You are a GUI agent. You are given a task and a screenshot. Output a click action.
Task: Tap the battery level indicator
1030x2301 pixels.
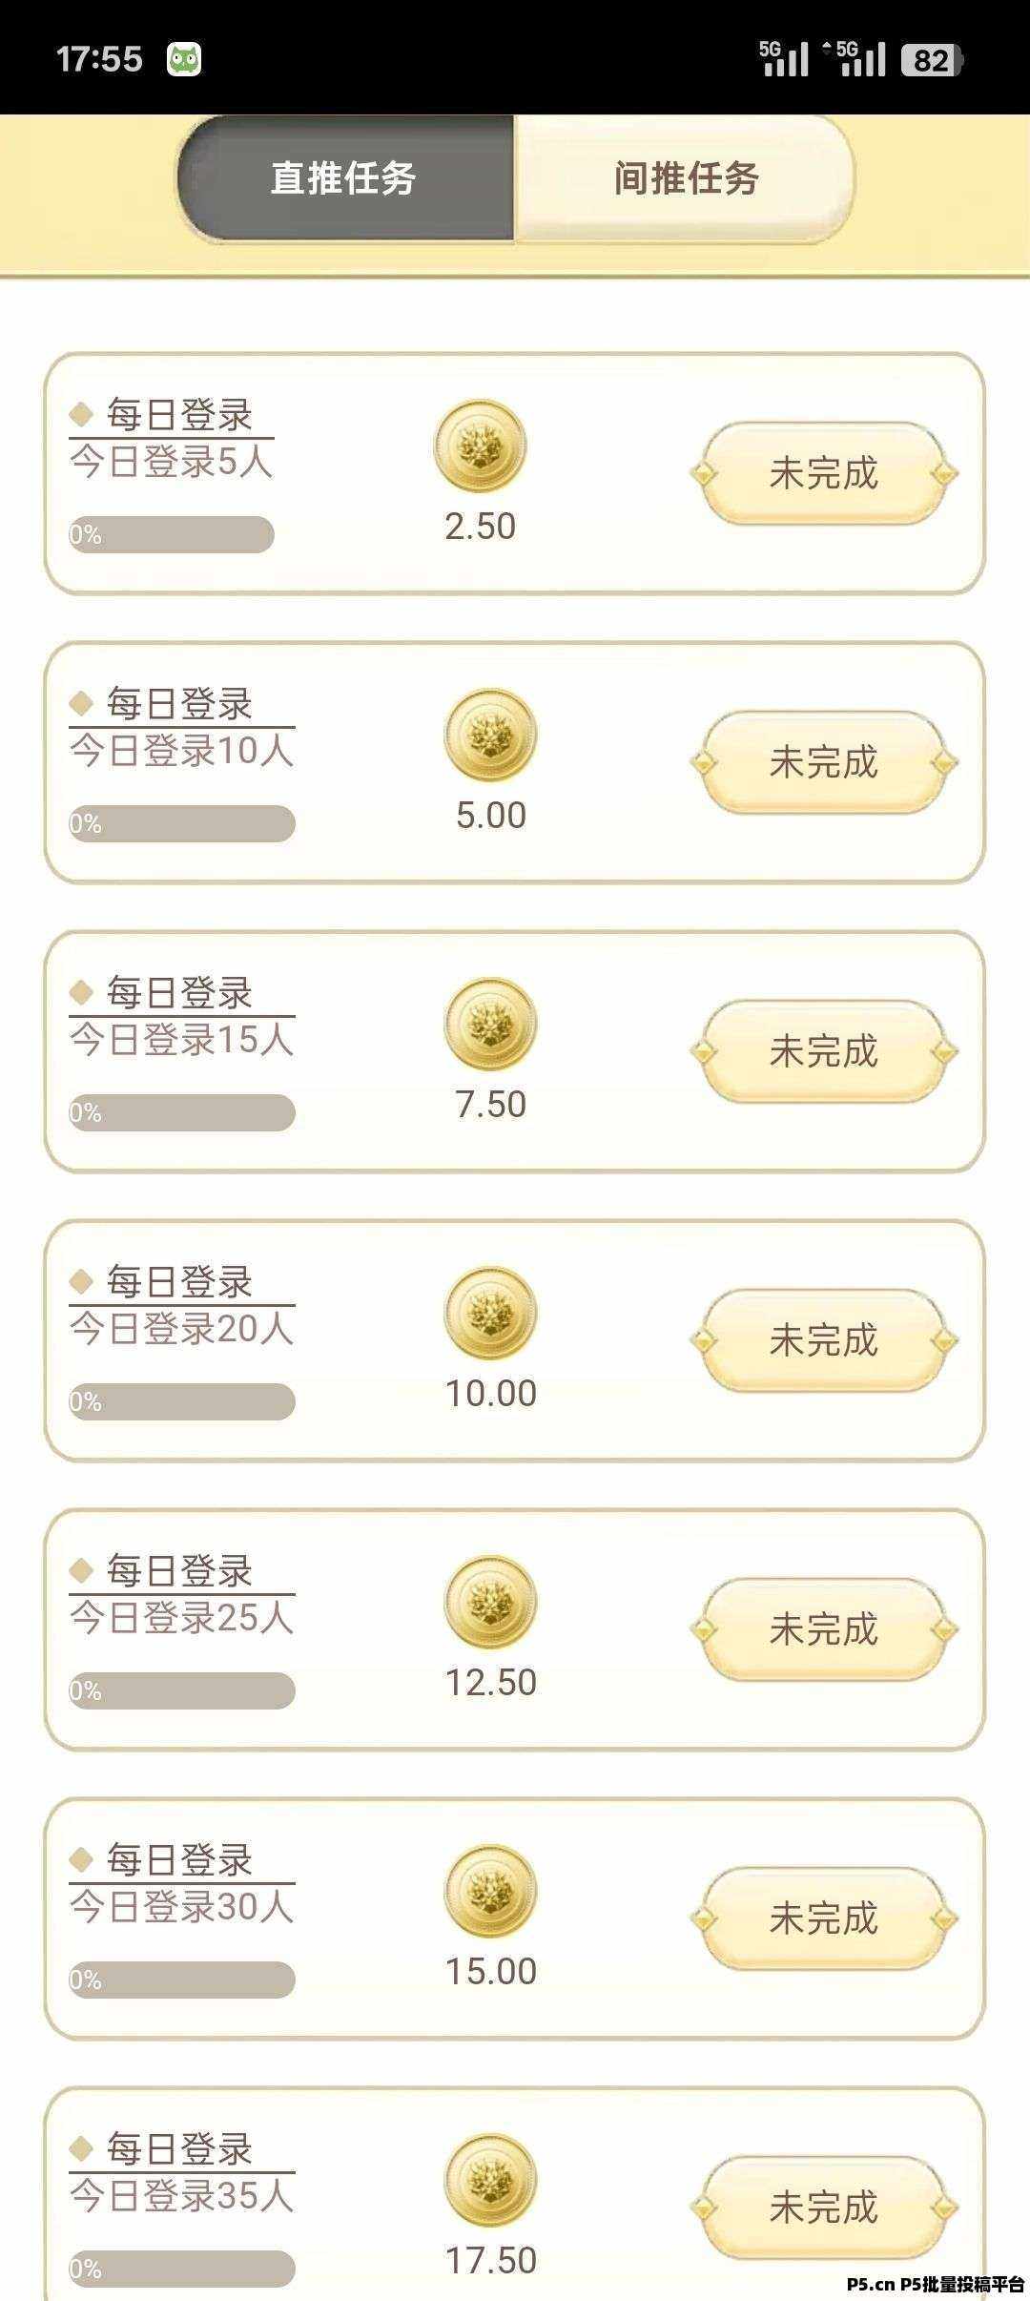pyautogui.click(x=932, y=60)
